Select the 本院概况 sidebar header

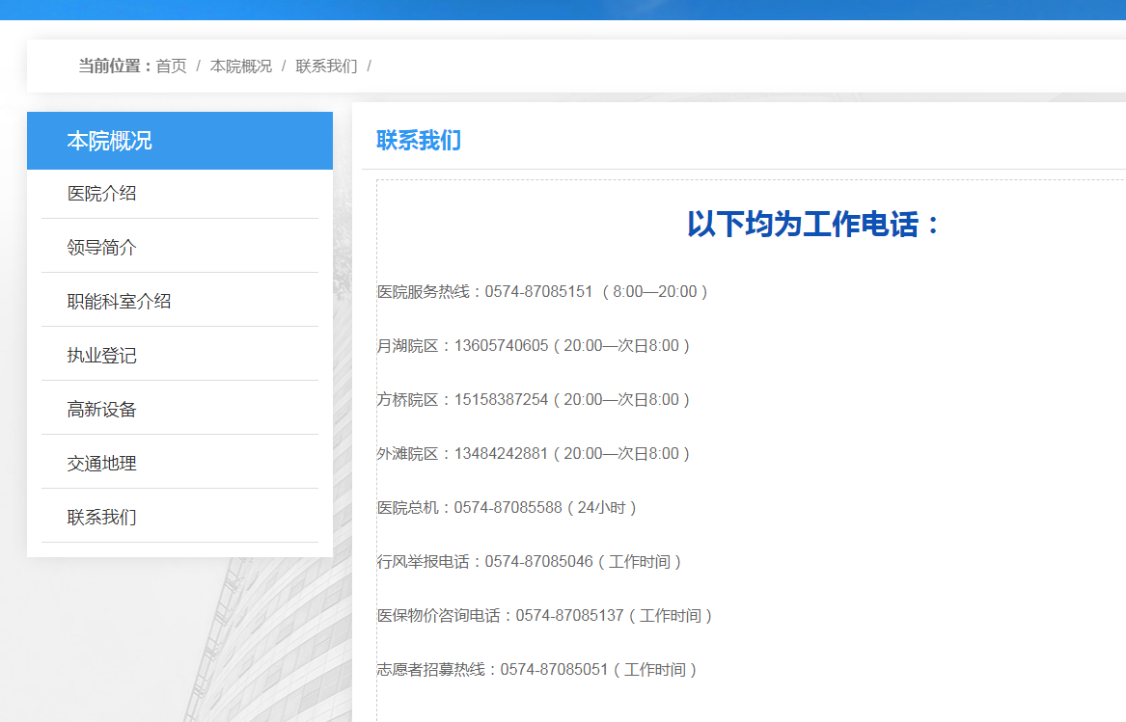pos(179,141)
